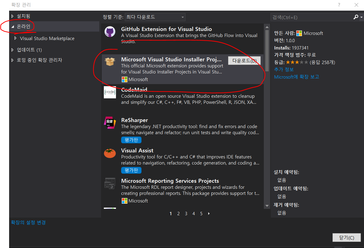
Task: Click the ReSharper R# icon
Action: tap(110, 123)
